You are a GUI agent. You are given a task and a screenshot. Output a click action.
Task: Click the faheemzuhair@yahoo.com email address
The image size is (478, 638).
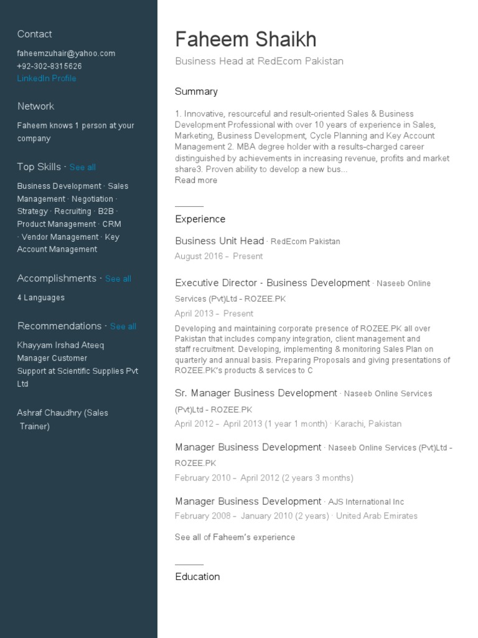tap(66, 54)
